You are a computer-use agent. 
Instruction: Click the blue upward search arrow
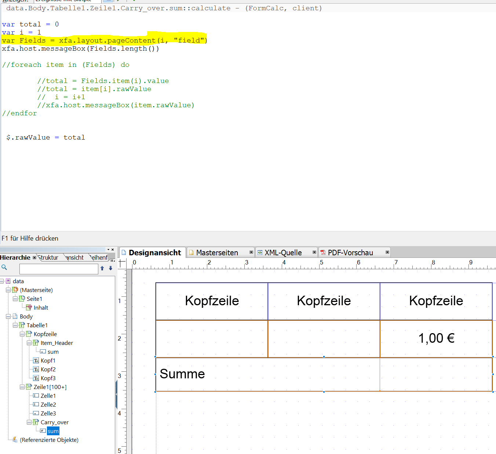[102, 268]
